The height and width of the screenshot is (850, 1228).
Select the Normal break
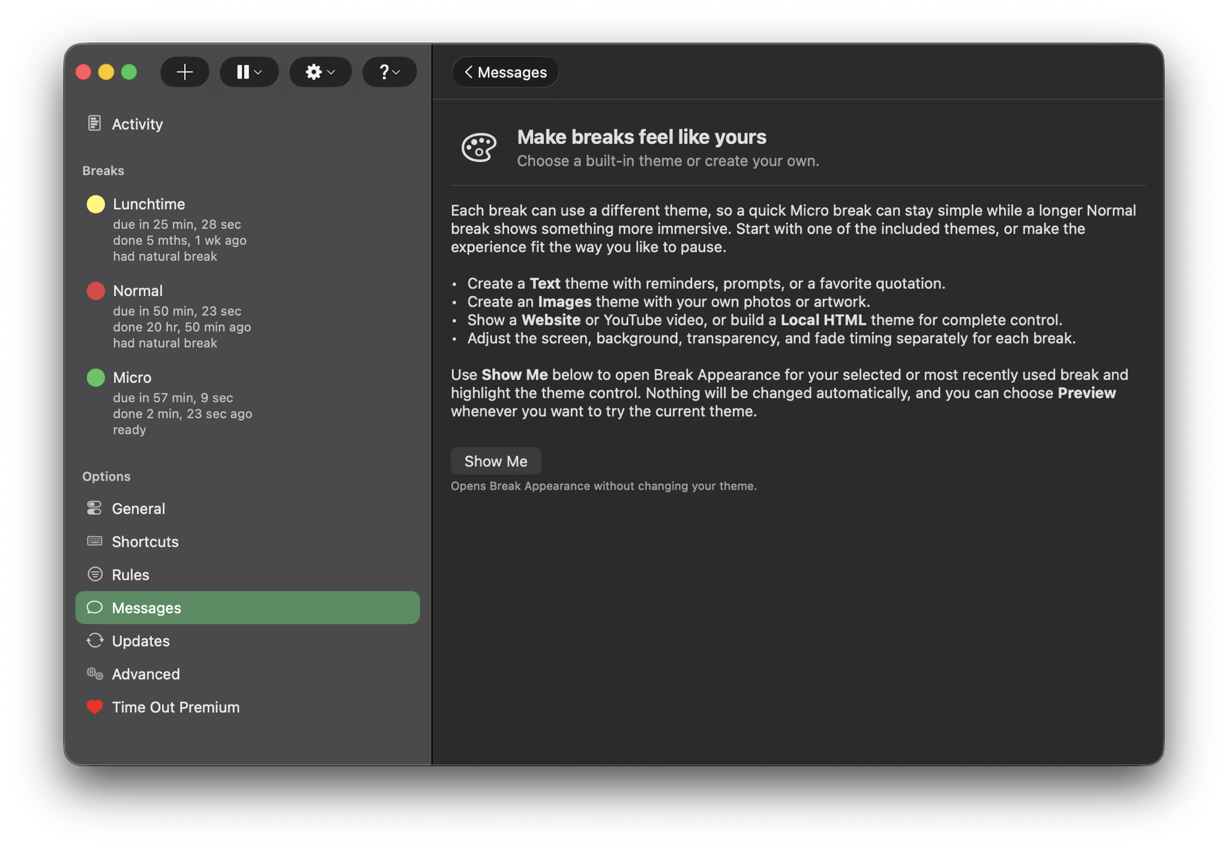[247, 316]
